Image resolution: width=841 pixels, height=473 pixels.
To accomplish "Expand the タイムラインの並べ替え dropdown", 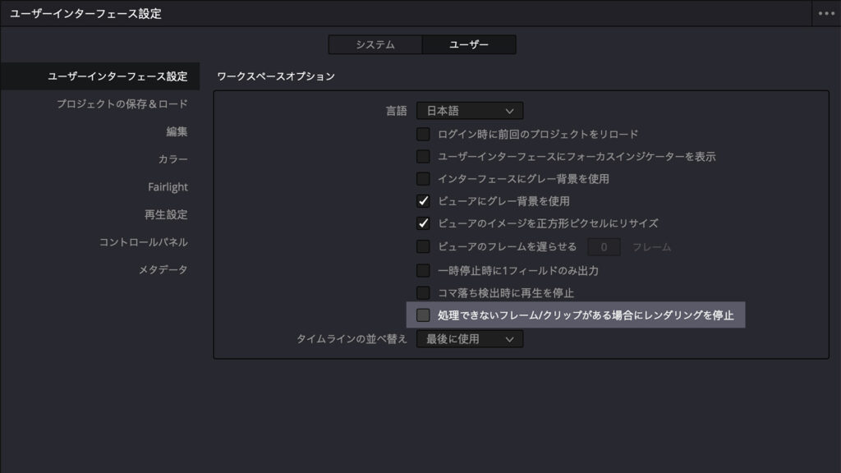I will tap(470, 339).
